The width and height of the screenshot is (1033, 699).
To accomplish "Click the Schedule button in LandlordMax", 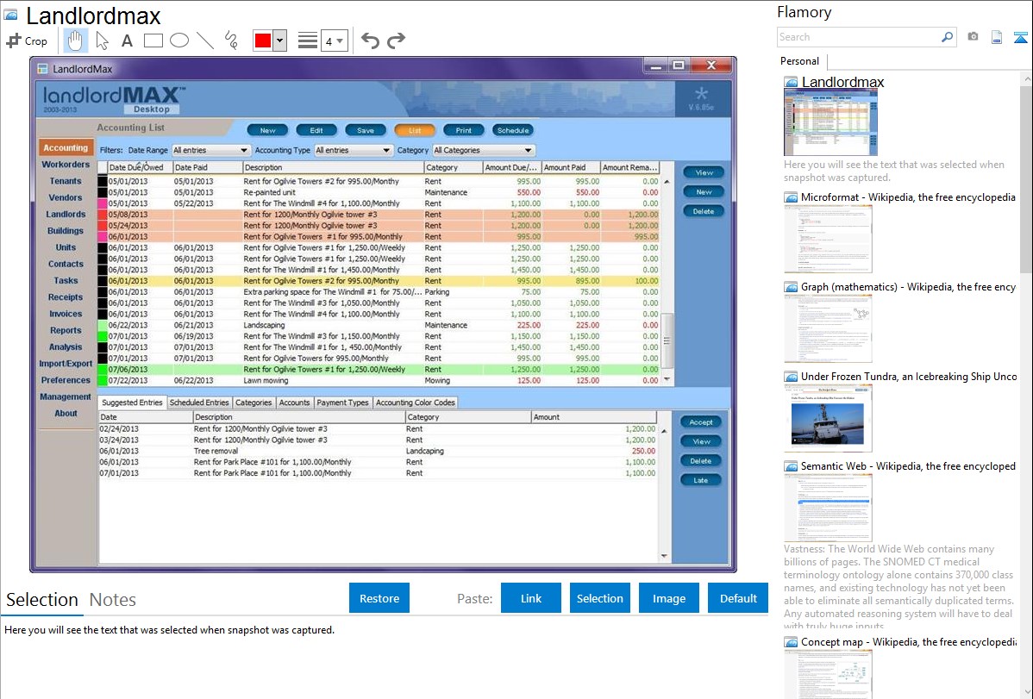I will [x=512, y=130].
